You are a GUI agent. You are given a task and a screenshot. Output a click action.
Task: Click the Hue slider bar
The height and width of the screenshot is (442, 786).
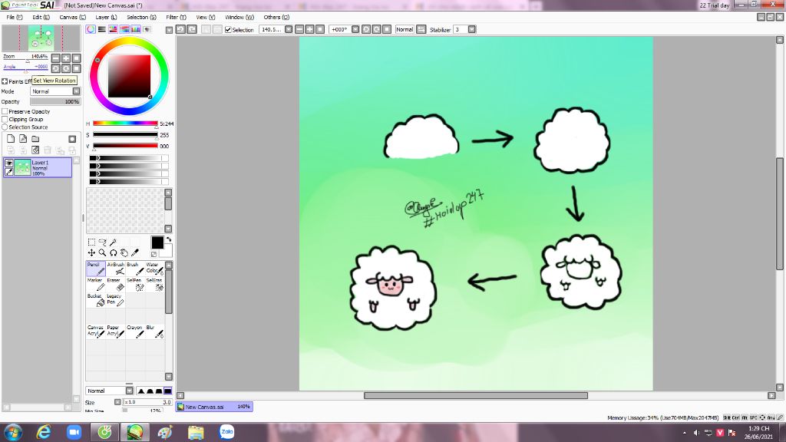click(125, 124)
